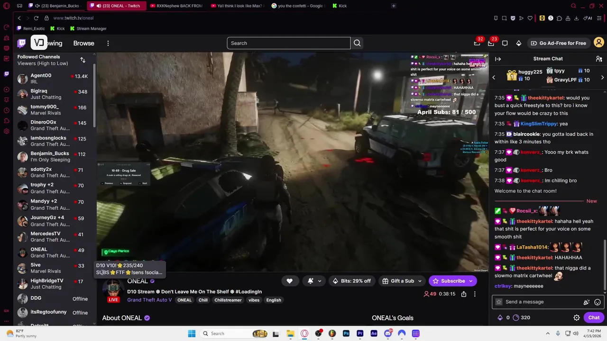
Task: Show next gift leaderboard entry
Action: (602, 78)
